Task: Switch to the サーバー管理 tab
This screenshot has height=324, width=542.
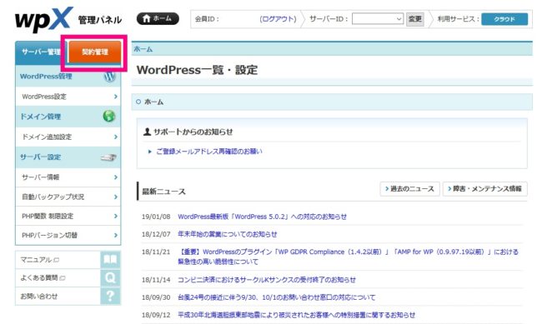Action: [x=41, y=52]
